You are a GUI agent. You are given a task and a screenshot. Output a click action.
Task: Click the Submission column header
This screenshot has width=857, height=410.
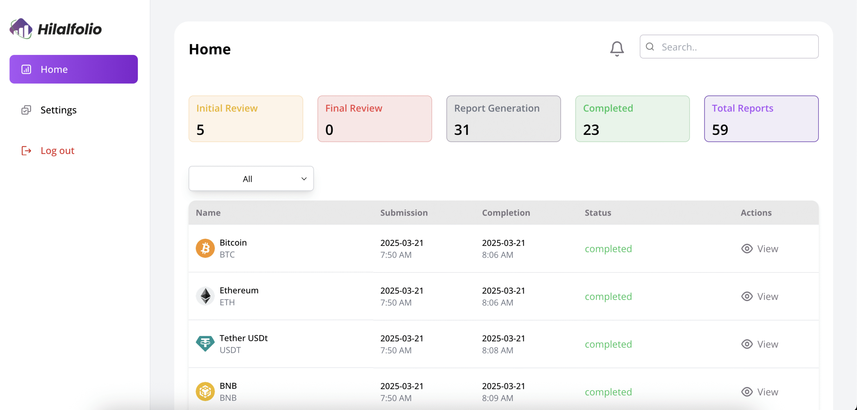[x=404, y=213]
